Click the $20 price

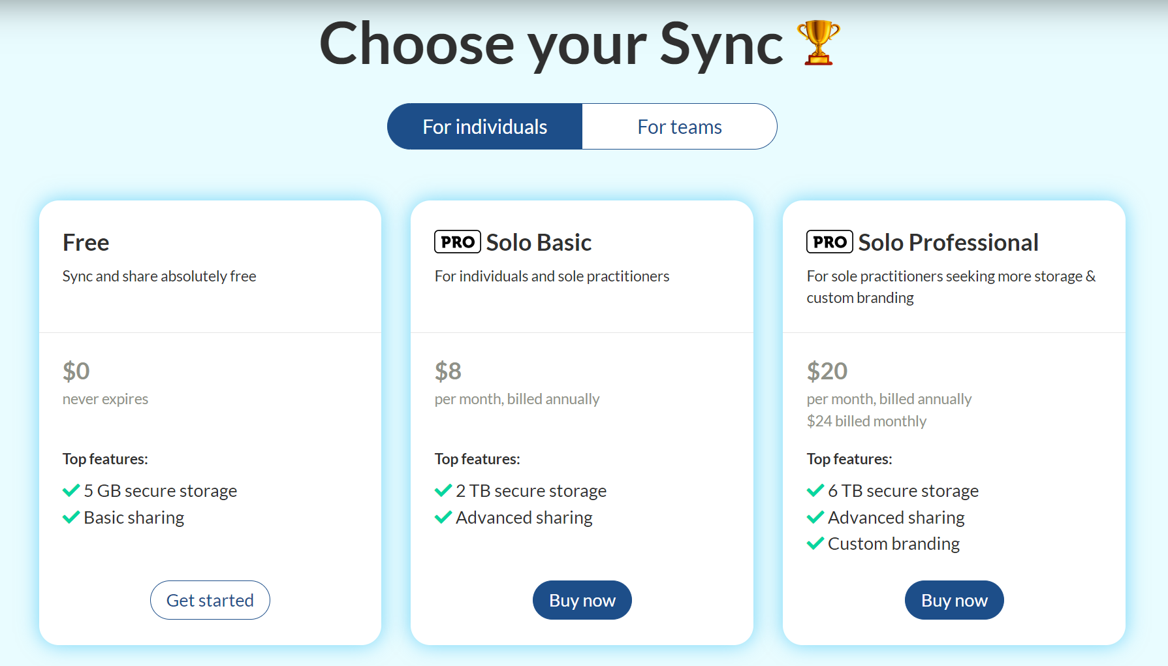click(827, 371)
